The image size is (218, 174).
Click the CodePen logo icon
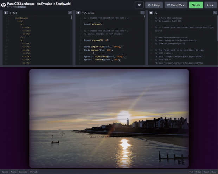click(x=4, y=5)
